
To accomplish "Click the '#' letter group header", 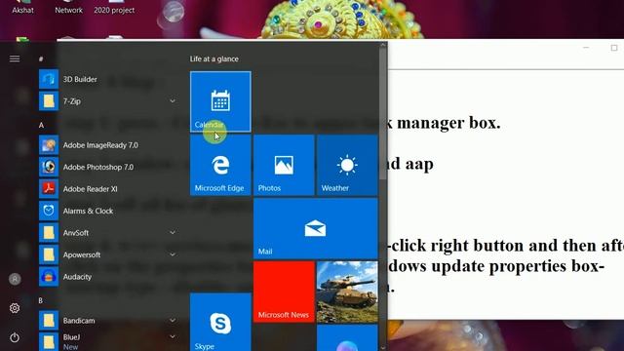I will pyautogui.click(x=41, y=58).
